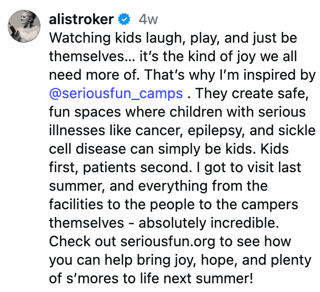Screen dimensions: 320x292
Task: Click the phrase "joy, hope, and plenty"
Action: click(230, 260)
